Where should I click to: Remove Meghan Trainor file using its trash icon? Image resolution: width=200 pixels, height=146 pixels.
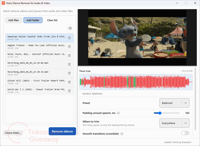click(69, 47)
